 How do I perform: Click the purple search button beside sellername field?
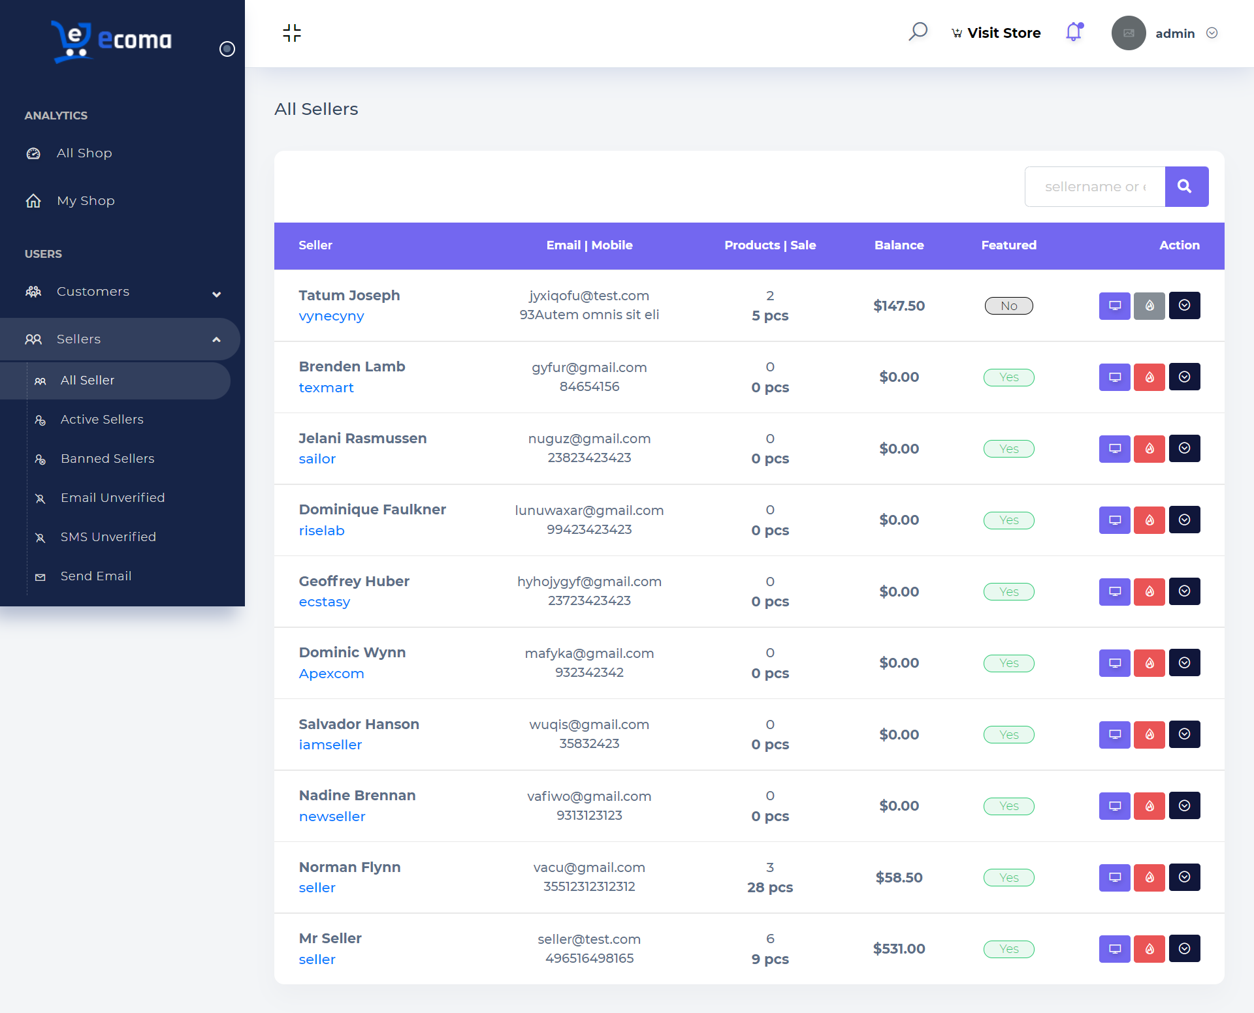coord(1186,187)
